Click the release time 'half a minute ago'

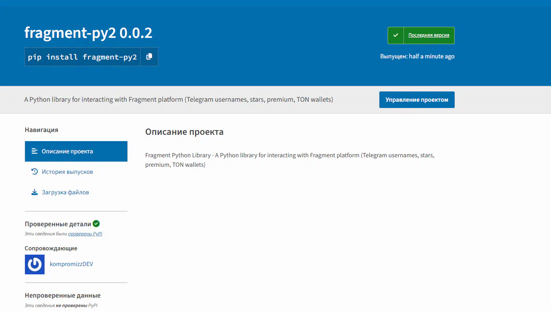coord(431,56)
